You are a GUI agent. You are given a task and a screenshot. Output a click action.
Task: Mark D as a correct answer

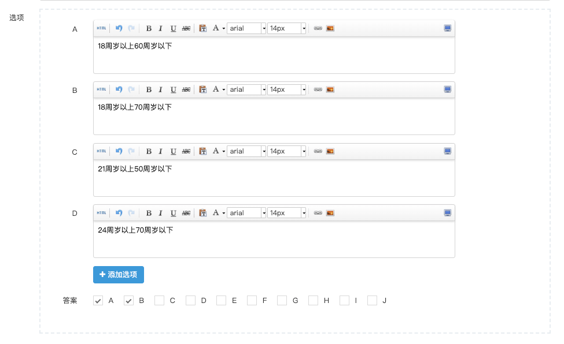pos(191,301)
